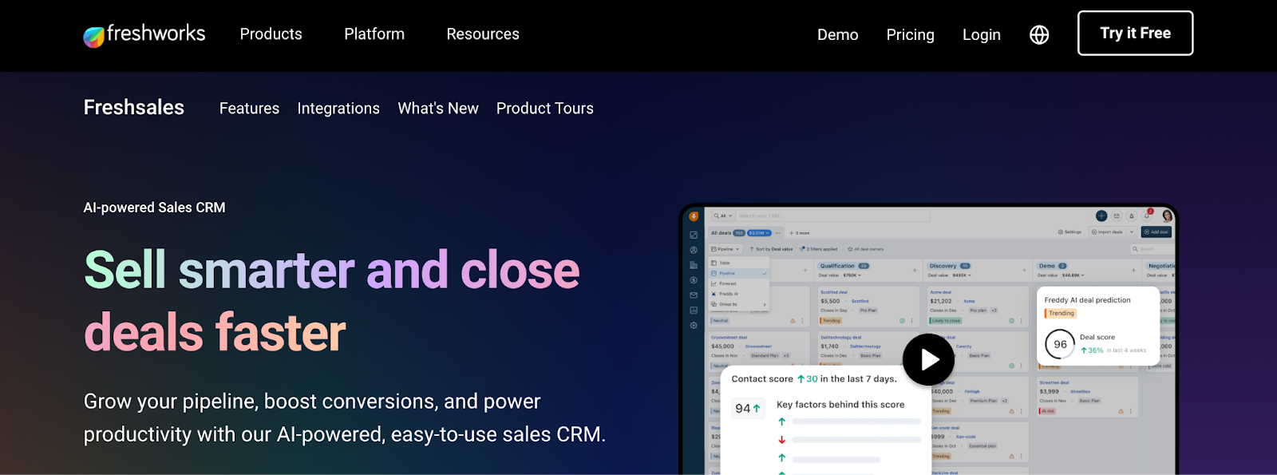Image resolution: width=1277 pixels, height=475 pixels.
Task: Click the Freshworks logo
Action: coord(144,34)
